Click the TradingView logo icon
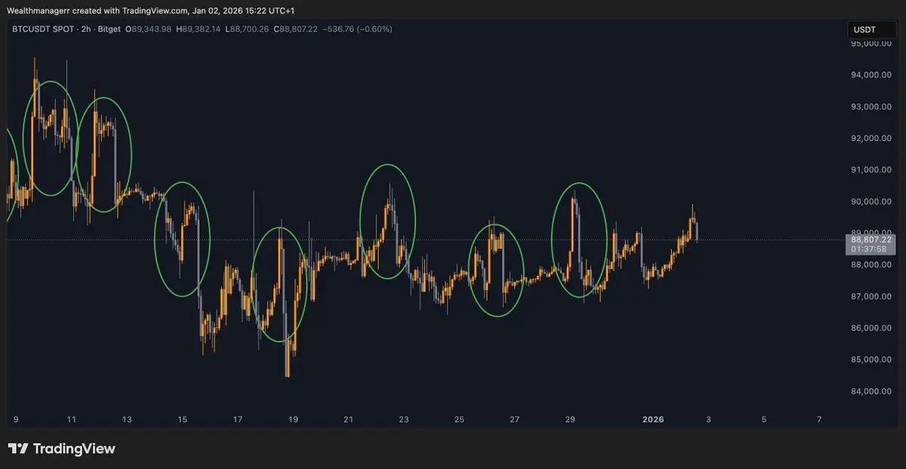Image resolution: width=906 pixels, height=469 pixels. tap(18, 449)
